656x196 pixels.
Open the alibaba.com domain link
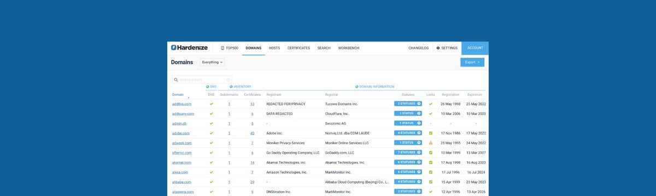point(181,182)
